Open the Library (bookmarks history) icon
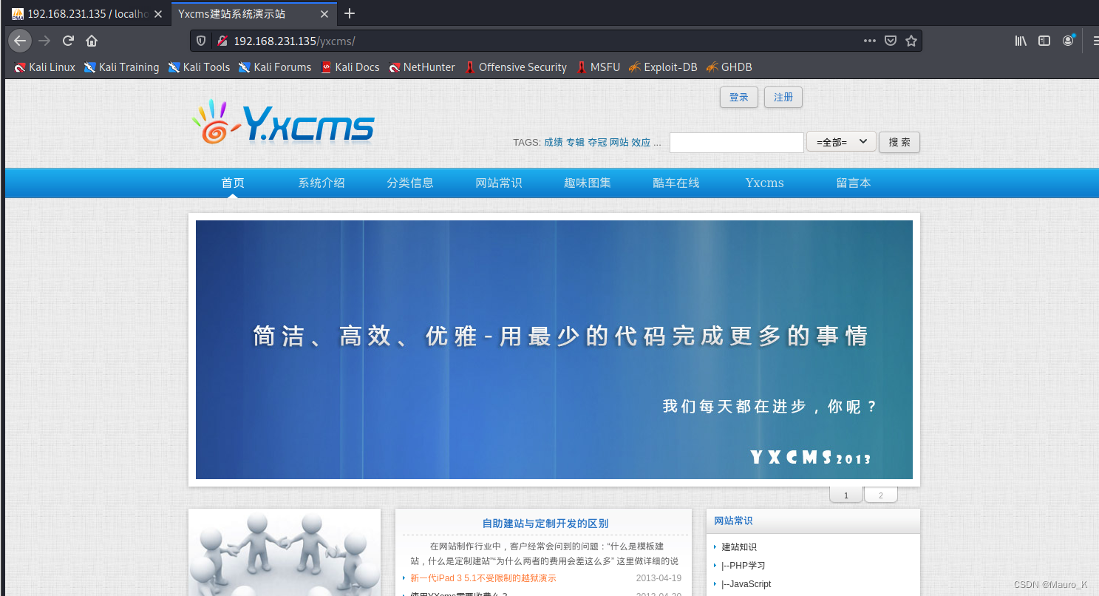The image size is (1099, 596). (1020, 41)
